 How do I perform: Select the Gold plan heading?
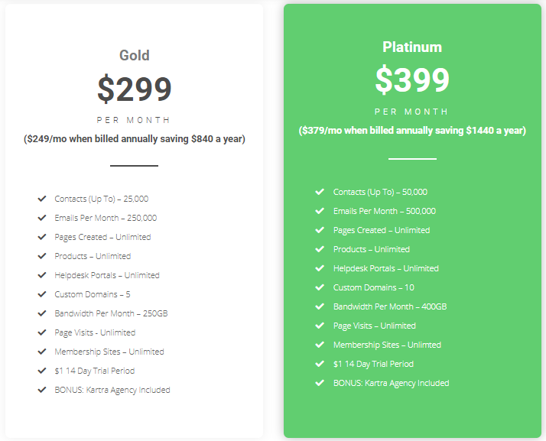(x=135, y=55)
